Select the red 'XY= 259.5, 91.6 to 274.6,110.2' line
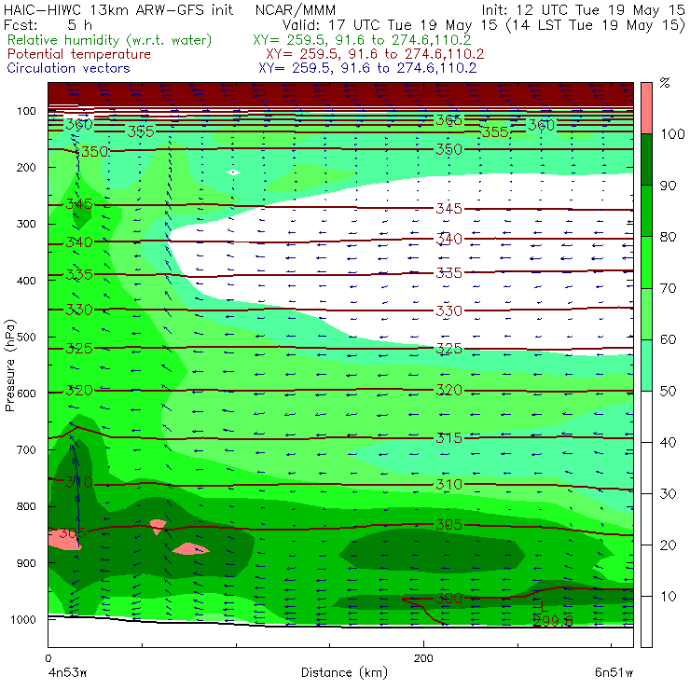The image size is (690, 690). pos(375,54)
